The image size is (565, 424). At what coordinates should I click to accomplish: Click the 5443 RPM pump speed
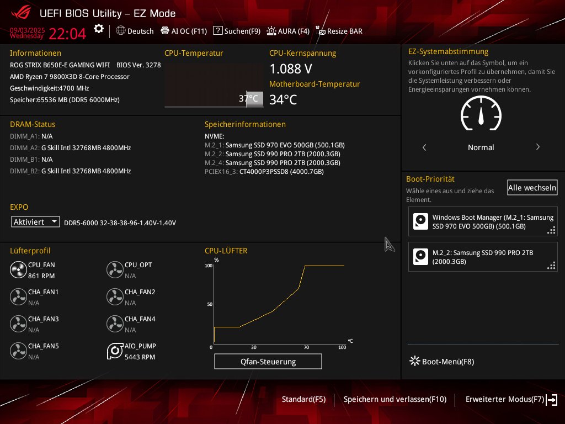tap(140, 357)
